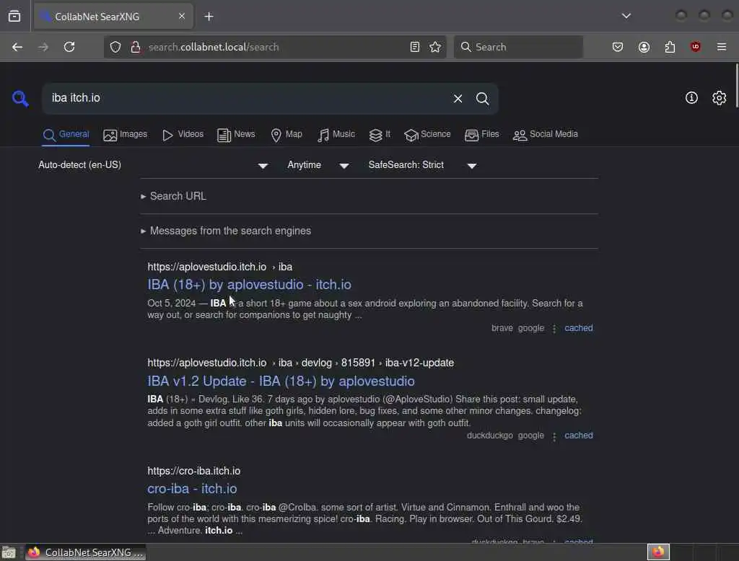Go back with the browser back arrow
Viewport: 739px width, 561px height.
(17, 47)
